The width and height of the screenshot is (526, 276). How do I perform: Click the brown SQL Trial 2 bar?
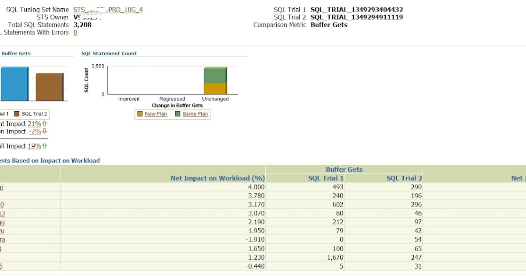pos(50,87)
